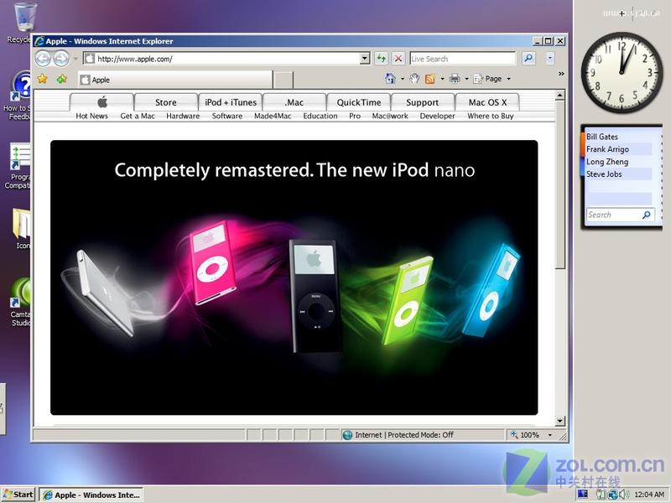The width and height of the screenshot is (671, 503).
Task: Click the Education link
Action: click(x=320, y=116)
